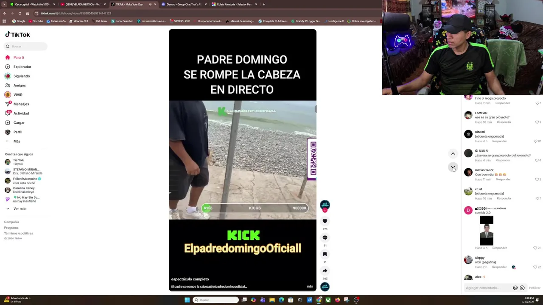Reload the page
The height and width of the screenshot is (305, 543).
(x=20, y=13)
